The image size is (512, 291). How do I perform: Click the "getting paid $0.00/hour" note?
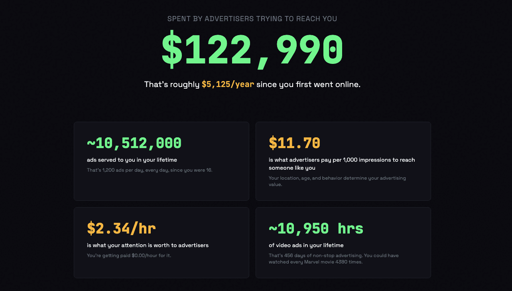pos(129,255)
